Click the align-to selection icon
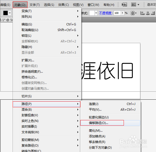The image size is (156, 152). point(132,13)
